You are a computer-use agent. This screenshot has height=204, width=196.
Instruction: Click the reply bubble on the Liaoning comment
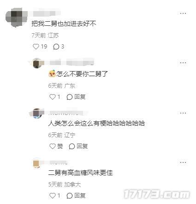[71, 146]
